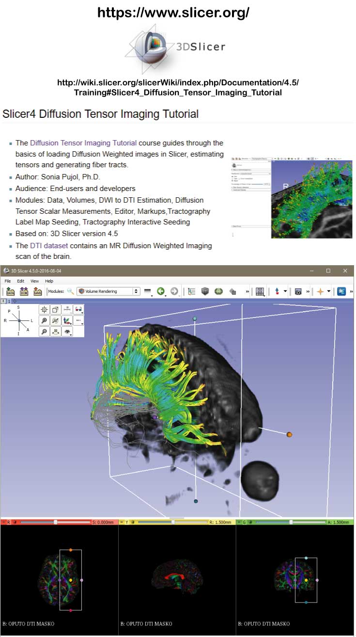Click the zoom in magnifier icon
Screen dimensions: 356x637
point(44,320)
